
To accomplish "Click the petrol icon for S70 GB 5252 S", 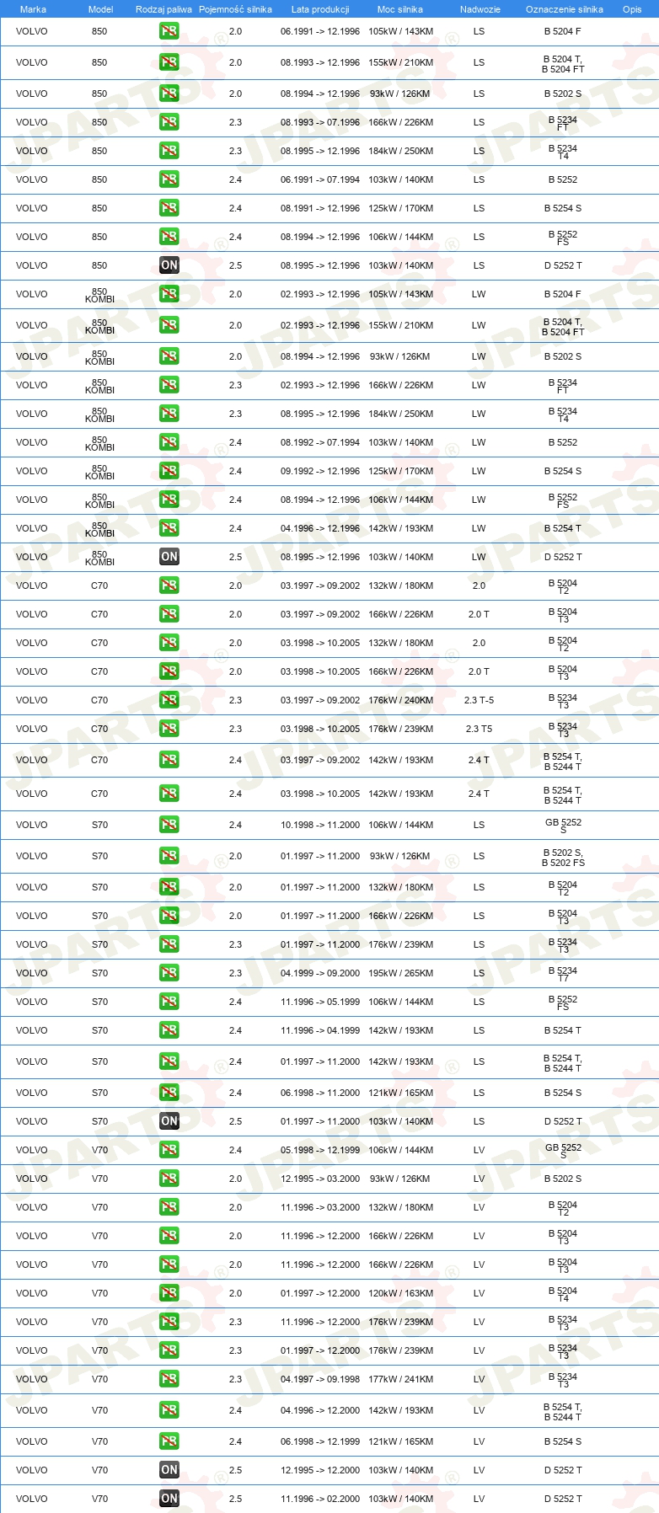I will click(169, 825).
